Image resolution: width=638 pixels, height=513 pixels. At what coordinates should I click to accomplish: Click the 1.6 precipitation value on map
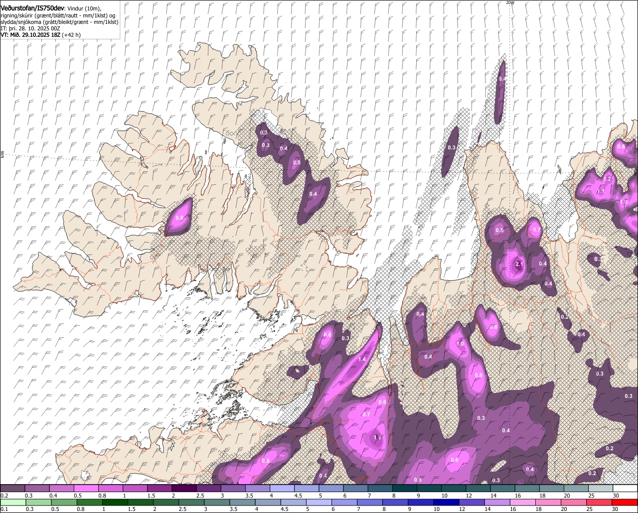[377, 437]
